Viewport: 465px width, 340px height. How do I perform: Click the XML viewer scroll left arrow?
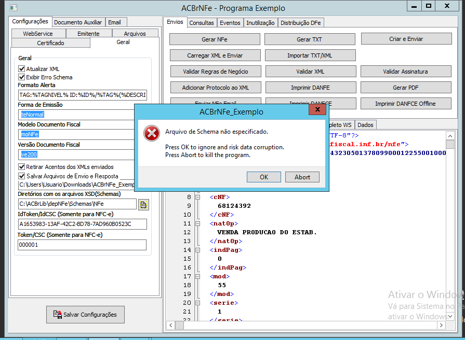171,325
